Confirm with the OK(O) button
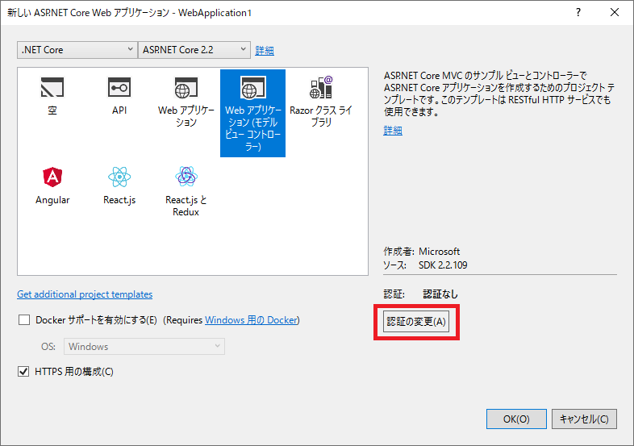 point(516,419)
